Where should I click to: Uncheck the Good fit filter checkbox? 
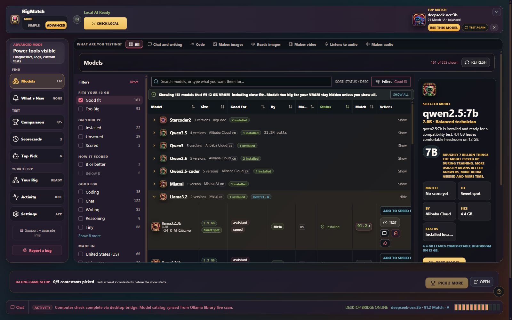pos(81,100)
